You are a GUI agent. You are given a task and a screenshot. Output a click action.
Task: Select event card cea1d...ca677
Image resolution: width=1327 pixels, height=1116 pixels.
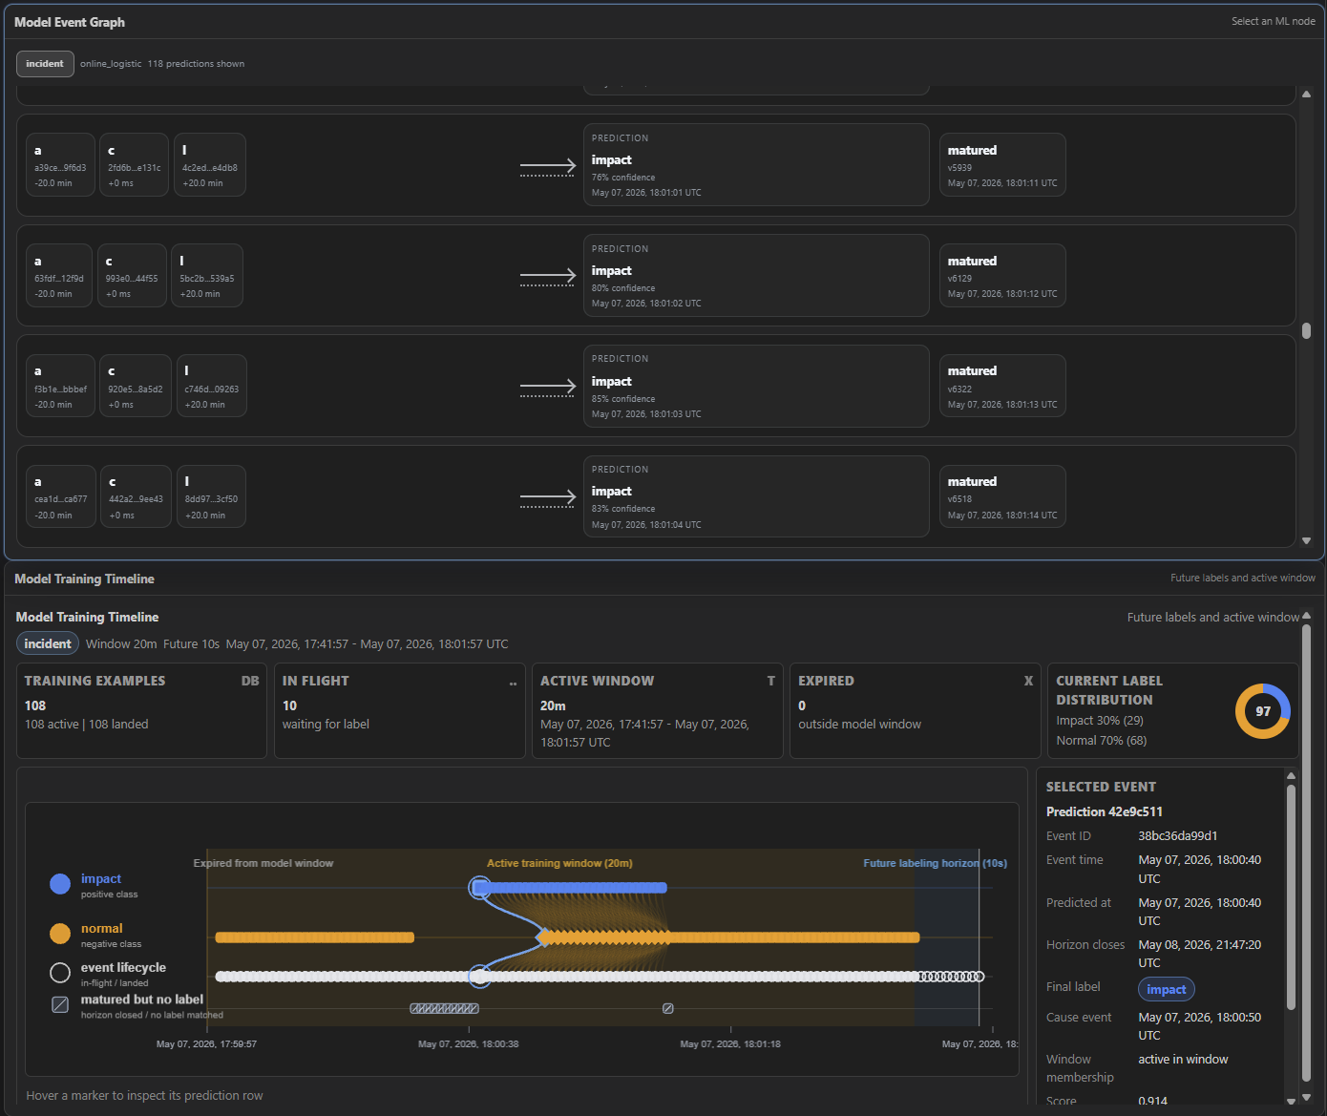[61, 496]
